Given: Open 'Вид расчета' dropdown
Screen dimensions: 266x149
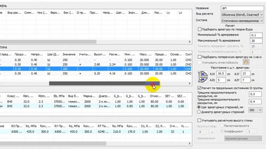Looking at the screenshot, I should pos(242,15).
